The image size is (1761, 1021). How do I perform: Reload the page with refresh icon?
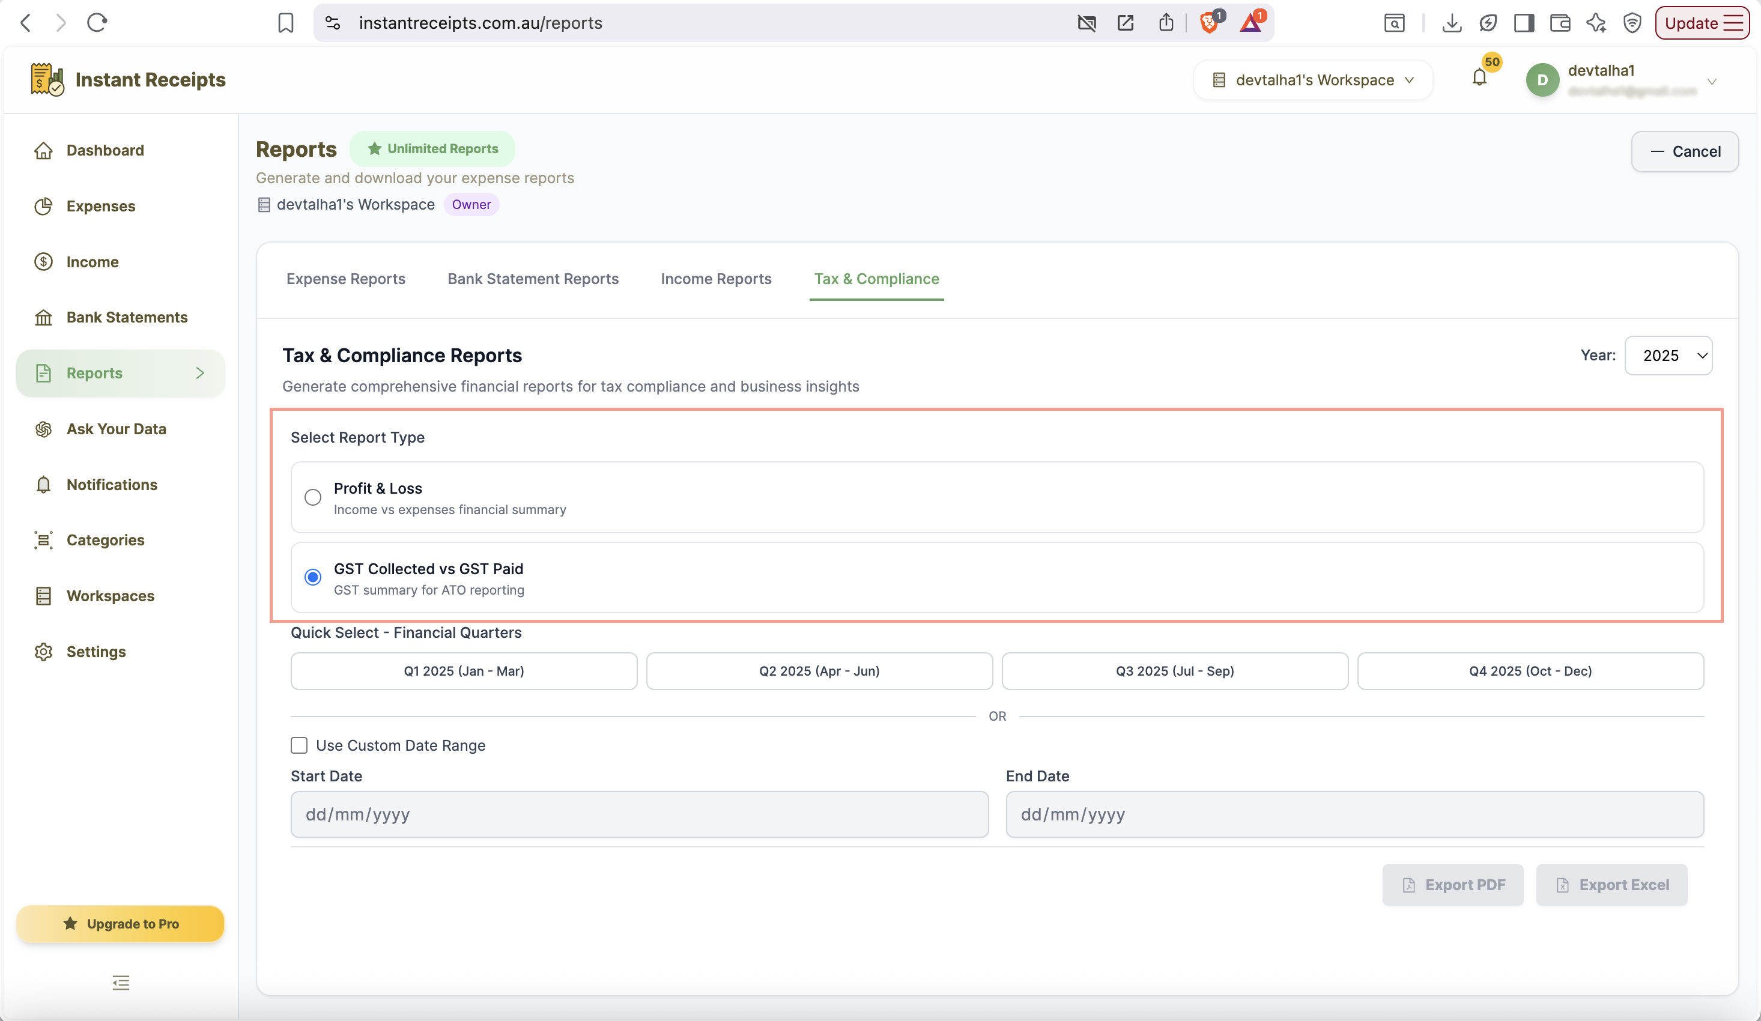(97, 23)
